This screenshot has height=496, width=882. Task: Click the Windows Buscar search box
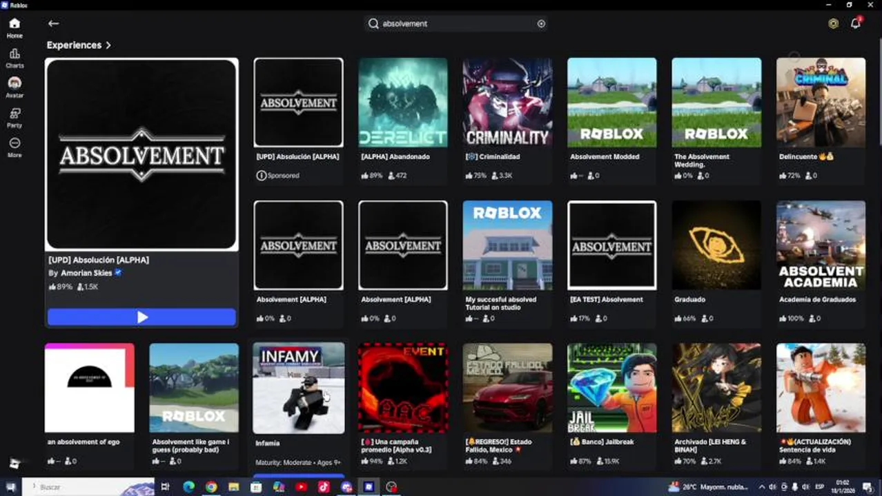pyautogui.click(x=88, y=487)
